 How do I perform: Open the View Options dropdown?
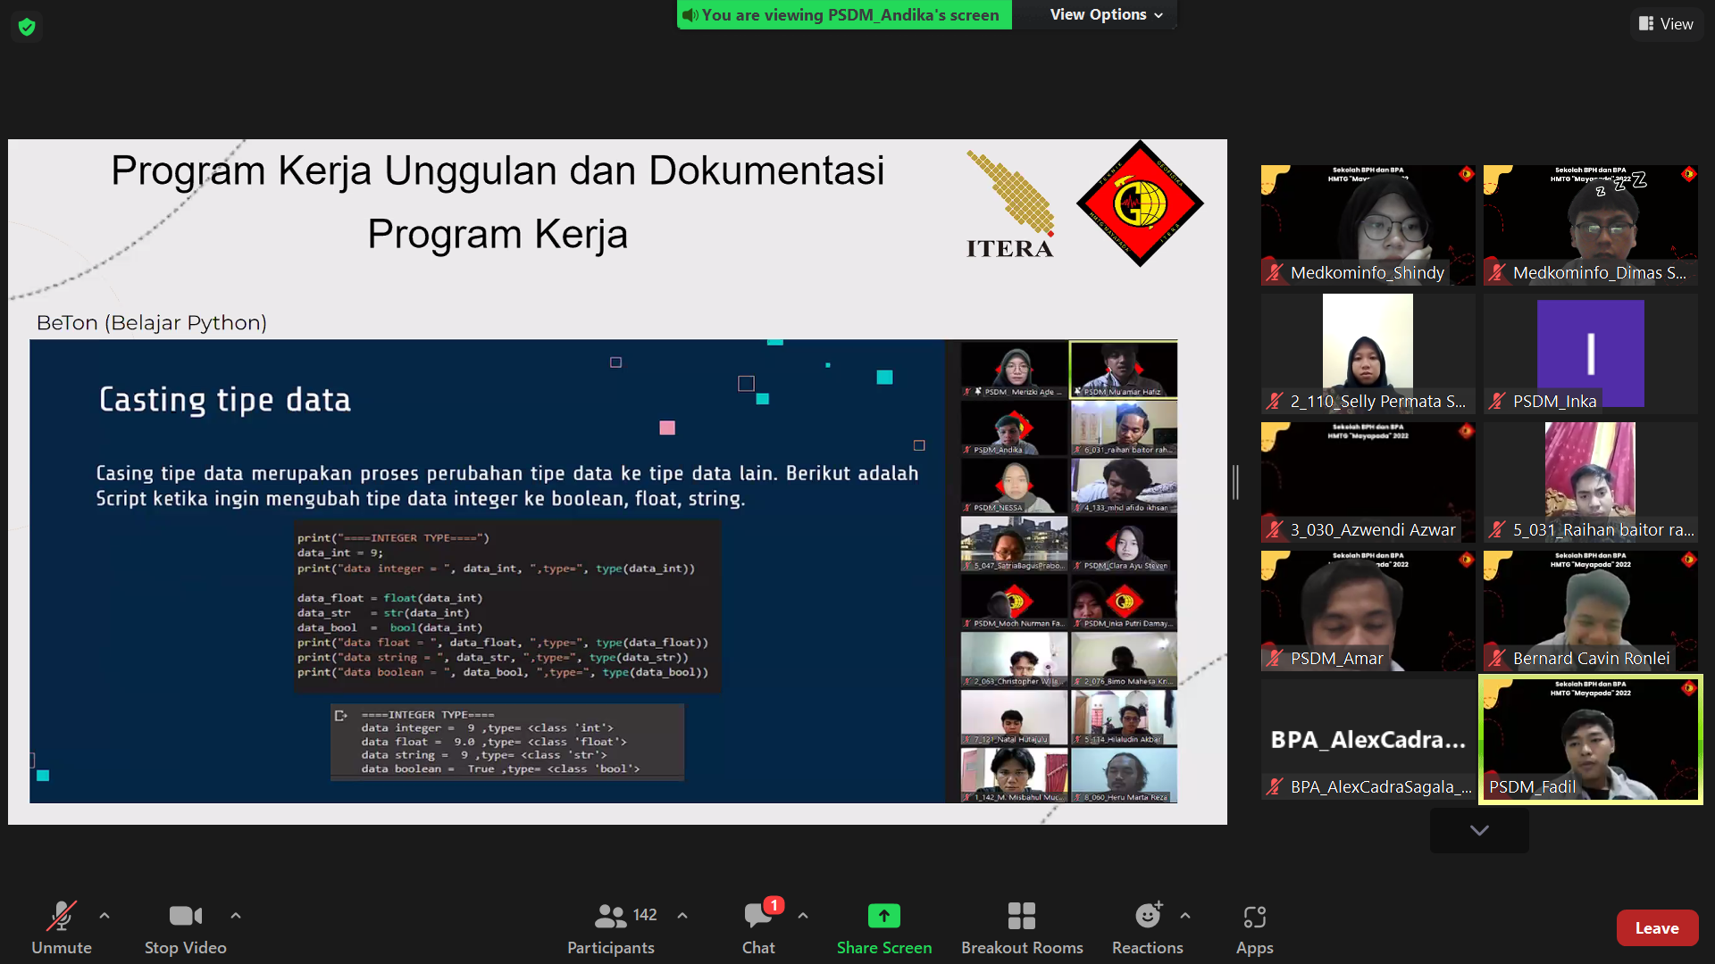click(1106, 14)
